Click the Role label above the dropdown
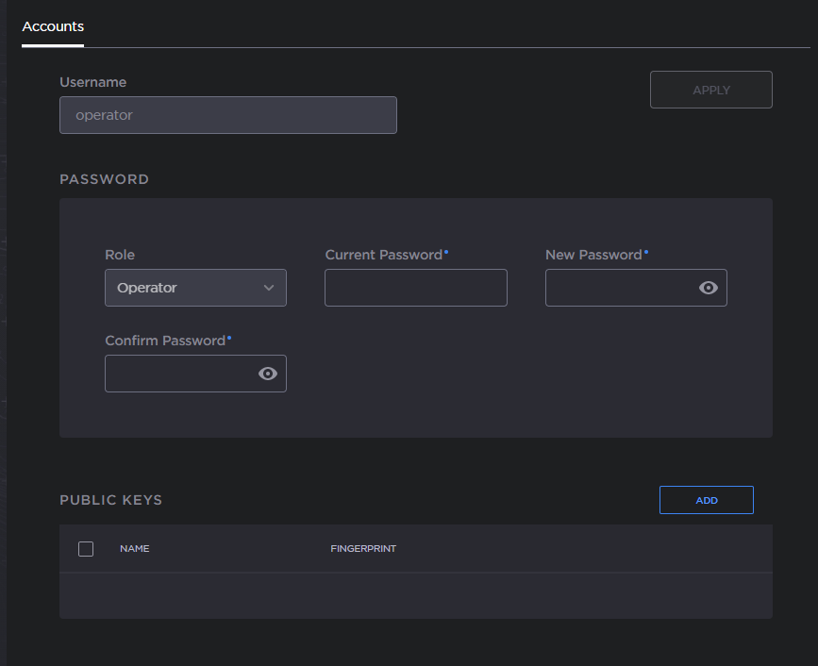The width and height of the screenshot is (818, 666). 120,255
